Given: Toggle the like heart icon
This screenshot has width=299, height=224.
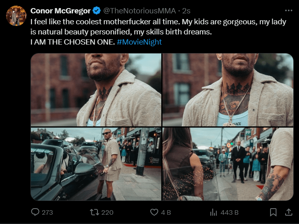Looking at the screenshot, I should pos(154,212).
